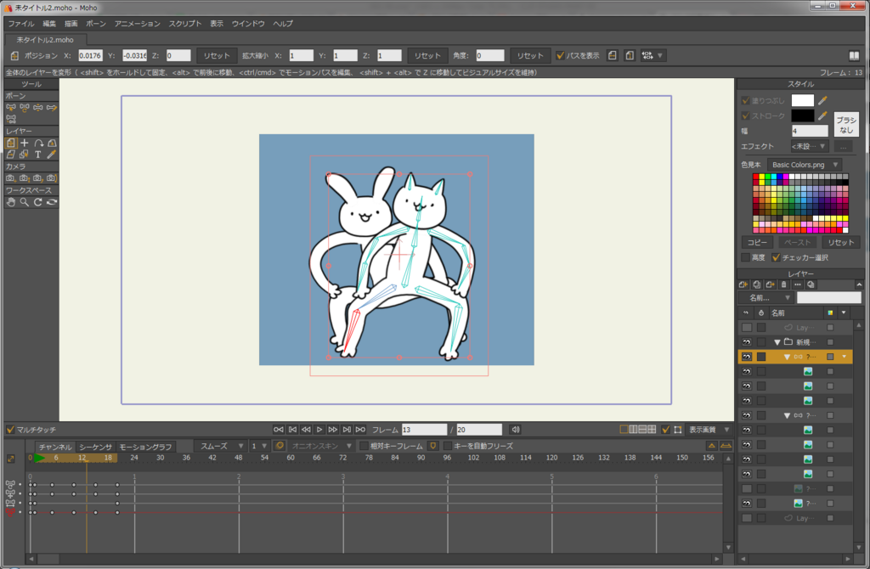870x569 pixels.
Task: Toggle the チェッカー選択 checkbox
Action: coord(776,257)
